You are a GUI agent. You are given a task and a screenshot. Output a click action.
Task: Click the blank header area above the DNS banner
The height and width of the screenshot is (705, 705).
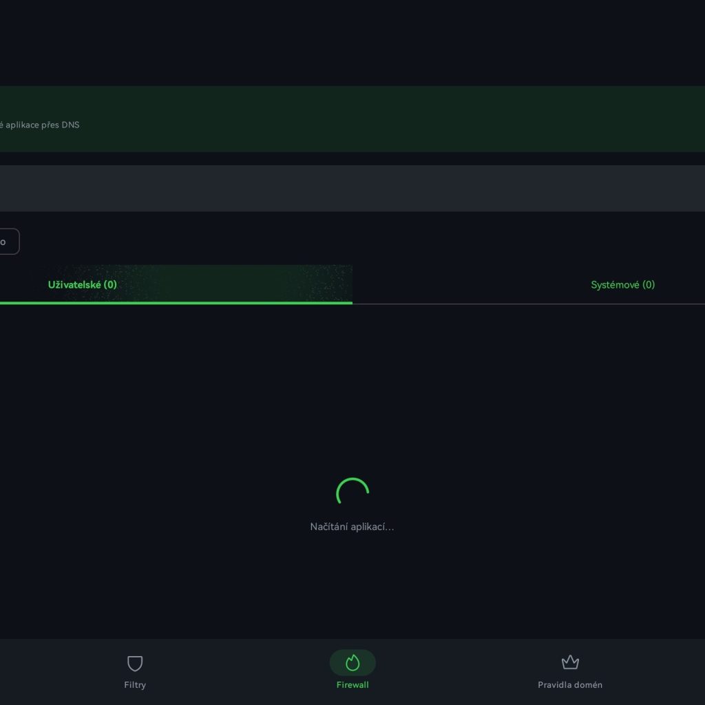tap(352, 41)
